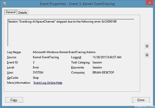This screenshot has width=155, height=108.
Task: Click the Task Category label
Action: 81,62
